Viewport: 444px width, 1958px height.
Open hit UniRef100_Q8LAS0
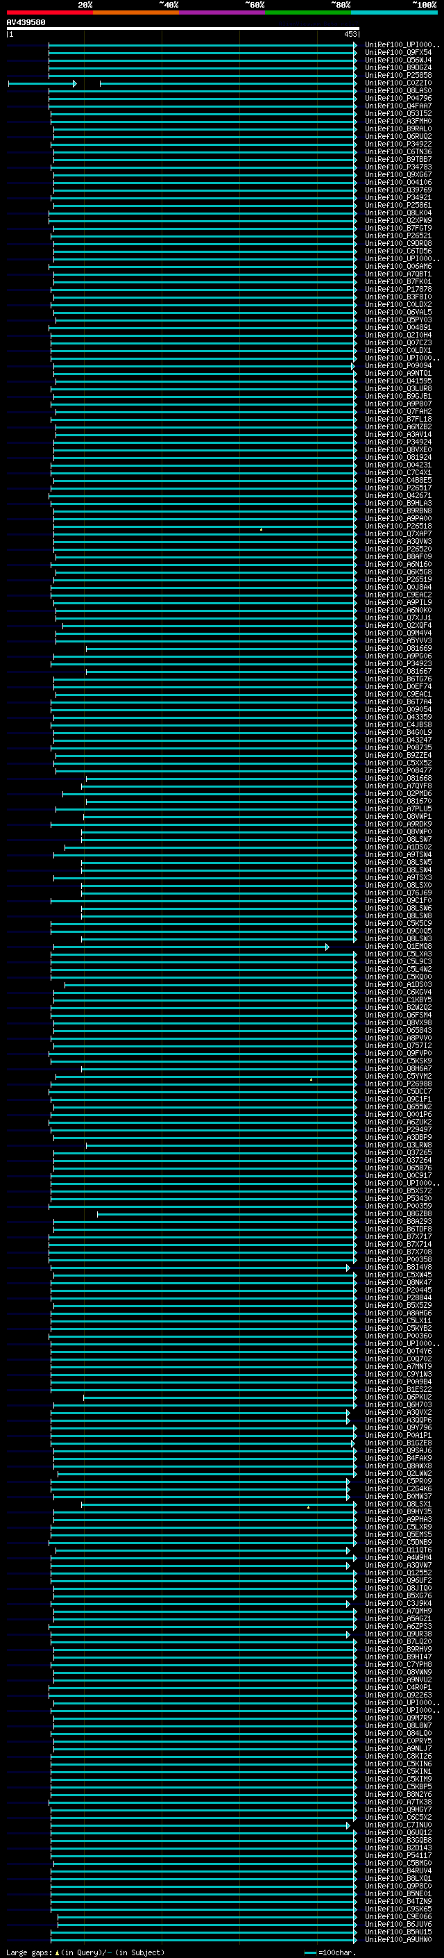point(398,90)
